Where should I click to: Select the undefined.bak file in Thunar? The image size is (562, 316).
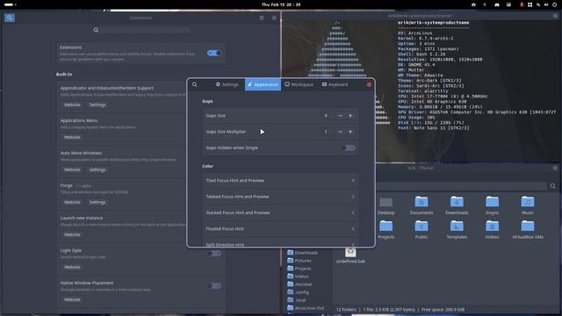350,255
